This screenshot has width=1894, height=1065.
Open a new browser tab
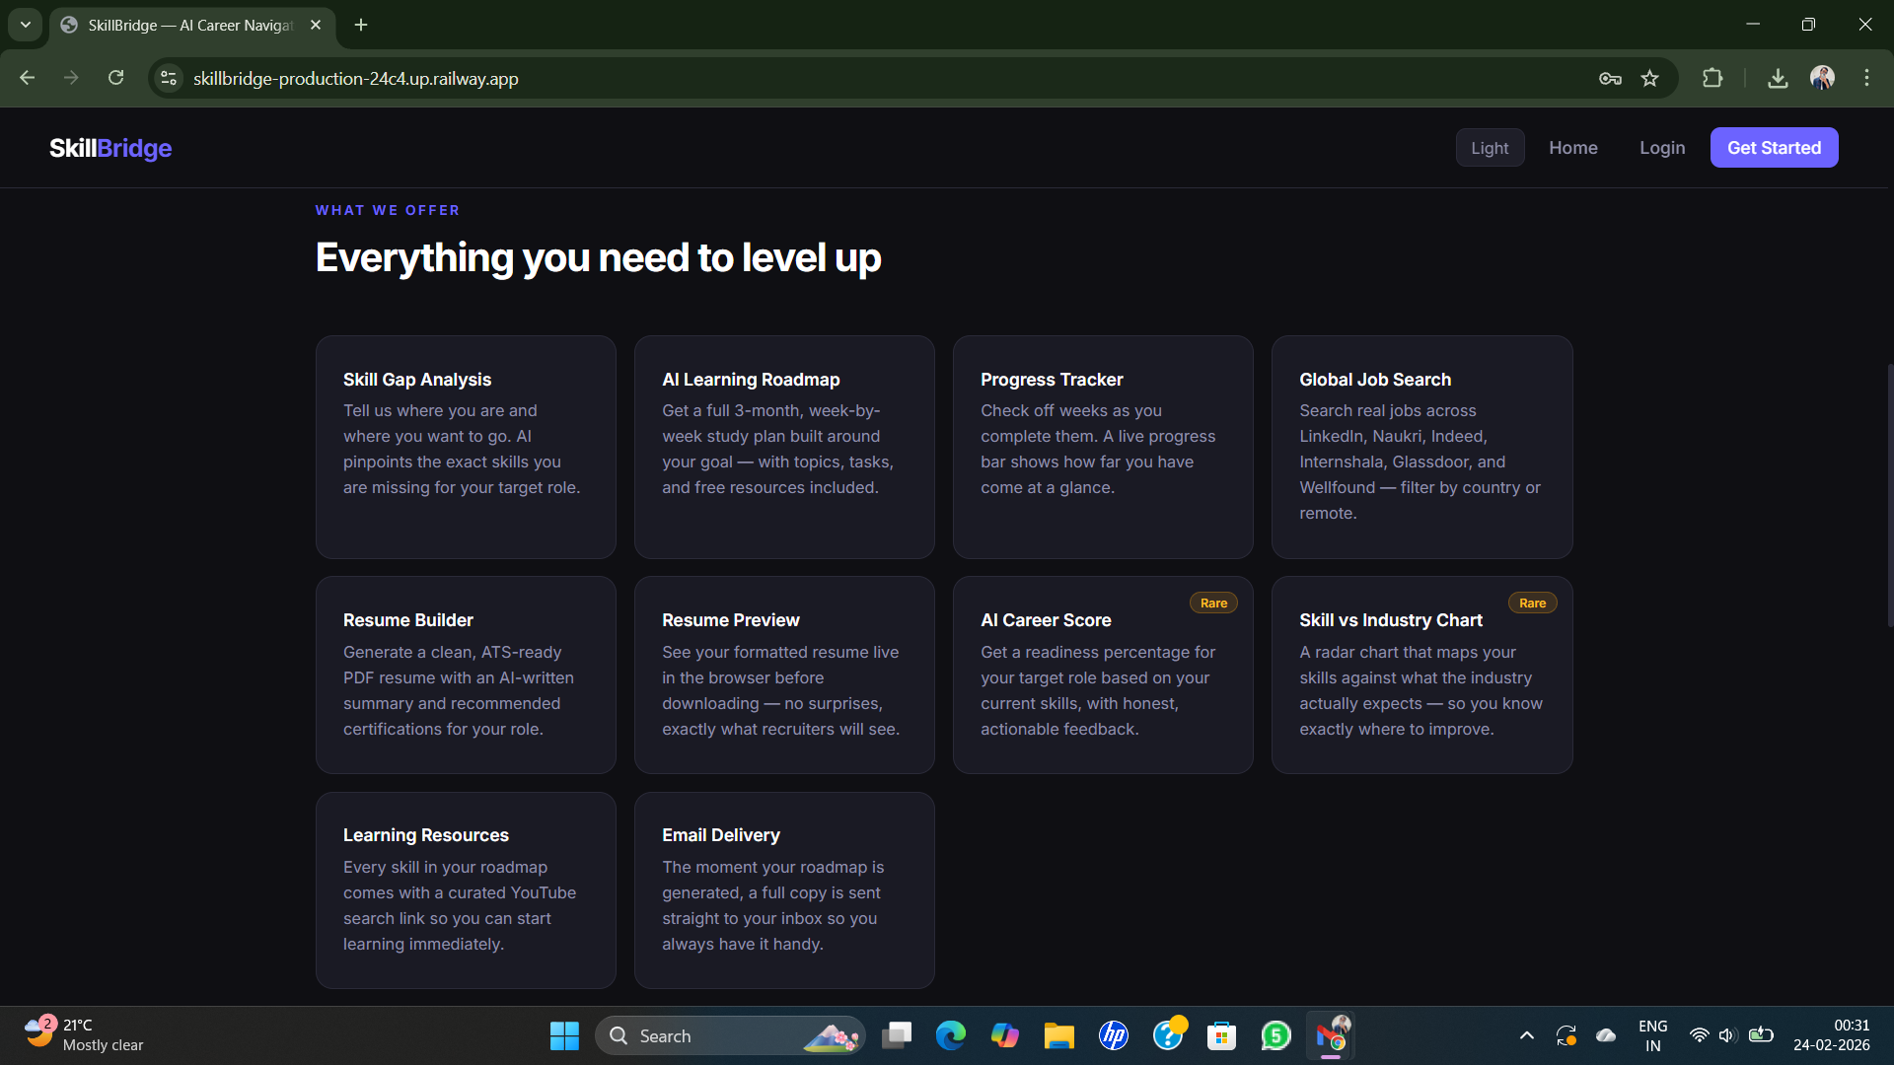pyautogui.click(x=361, y=25)
